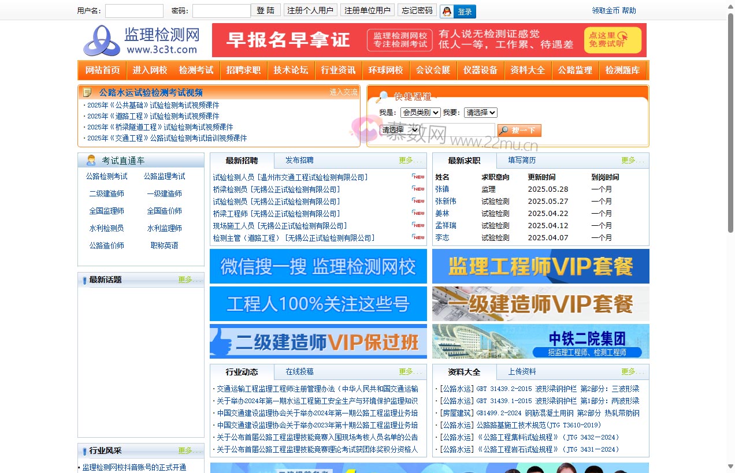Click inside the 用户名 input field

click(134, 10)
